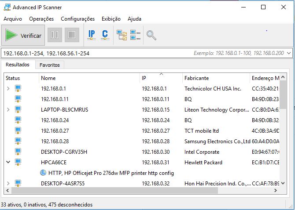
Task: Open the Configurações menu
Action: coord(77,19)
